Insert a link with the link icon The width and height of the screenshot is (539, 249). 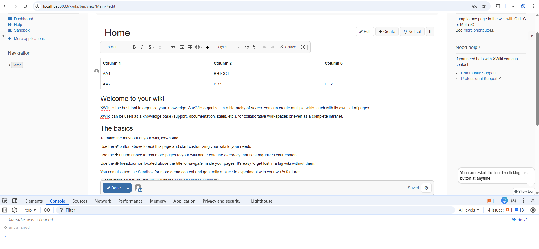point(173,47)
